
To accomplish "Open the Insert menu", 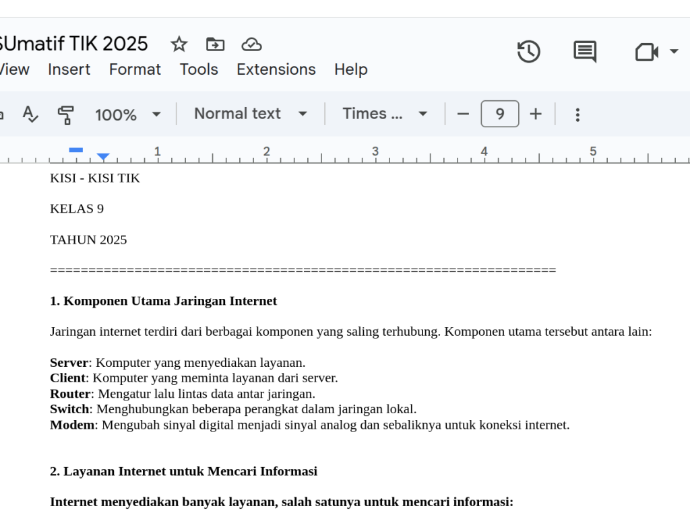I will point(69,69).
